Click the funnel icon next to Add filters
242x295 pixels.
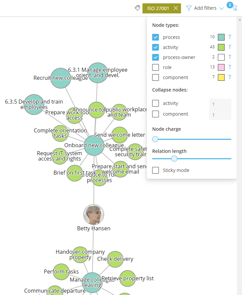pos(189,8)
